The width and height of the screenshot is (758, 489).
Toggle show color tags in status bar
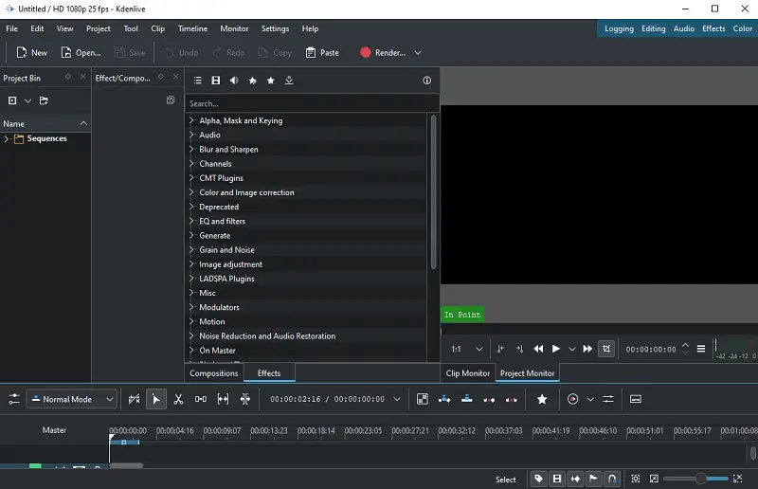pyautogui.click(x=538, y=479)
